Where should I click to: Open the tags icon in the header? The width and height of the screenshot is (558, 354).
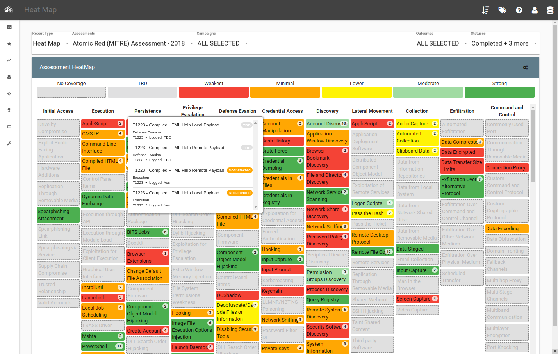502,10
